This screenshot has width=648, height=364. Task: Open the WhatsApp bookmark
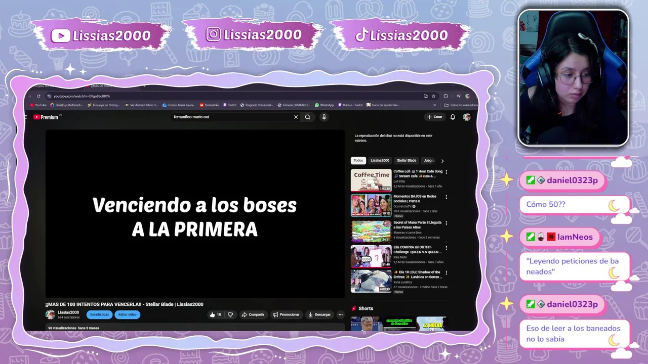pos(324,105)
